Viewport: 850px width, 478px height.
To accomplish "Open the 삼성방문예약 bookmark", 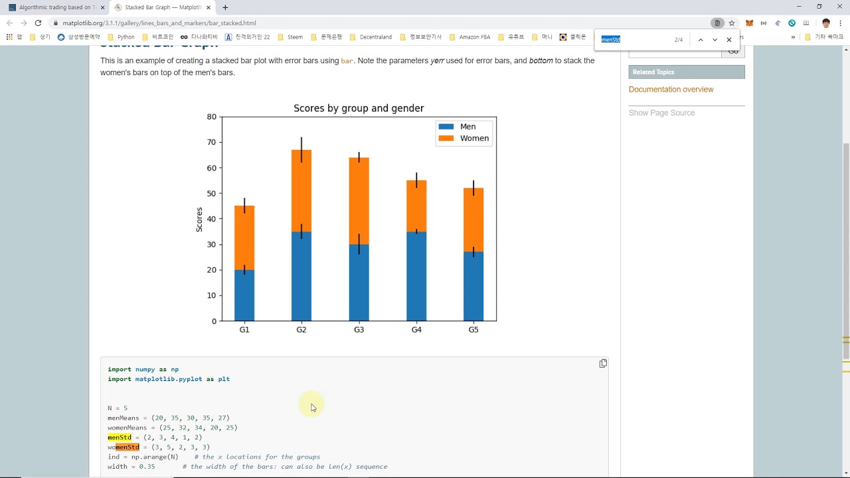I will 79,37.
